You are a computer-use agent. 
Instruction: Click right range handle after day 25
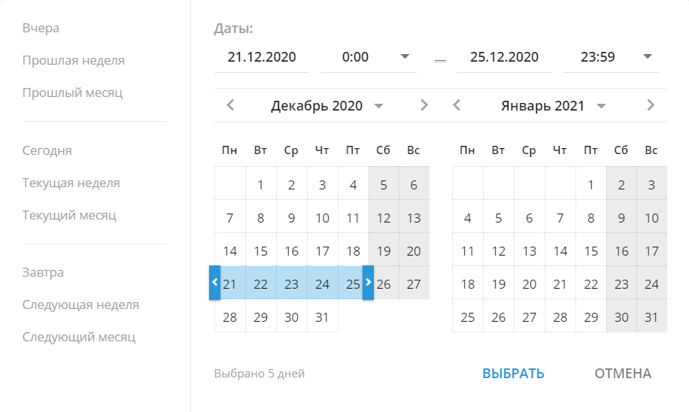369,283
